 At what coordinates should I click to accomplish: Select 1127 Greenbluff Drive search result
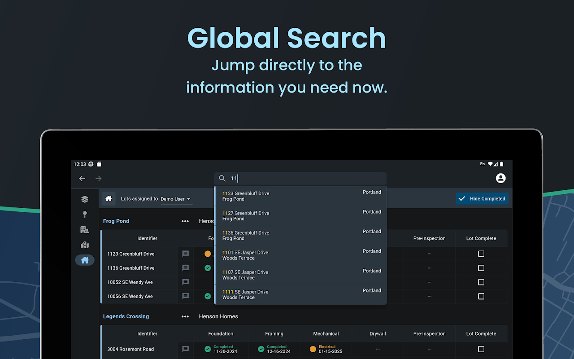tap(300, 216)
